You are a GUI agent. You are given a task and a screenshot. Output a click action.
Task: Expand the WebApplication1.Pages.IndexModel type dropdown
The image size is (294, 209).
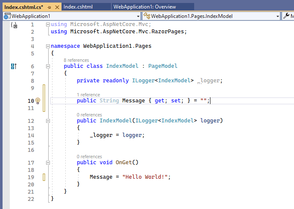point(277,16)
